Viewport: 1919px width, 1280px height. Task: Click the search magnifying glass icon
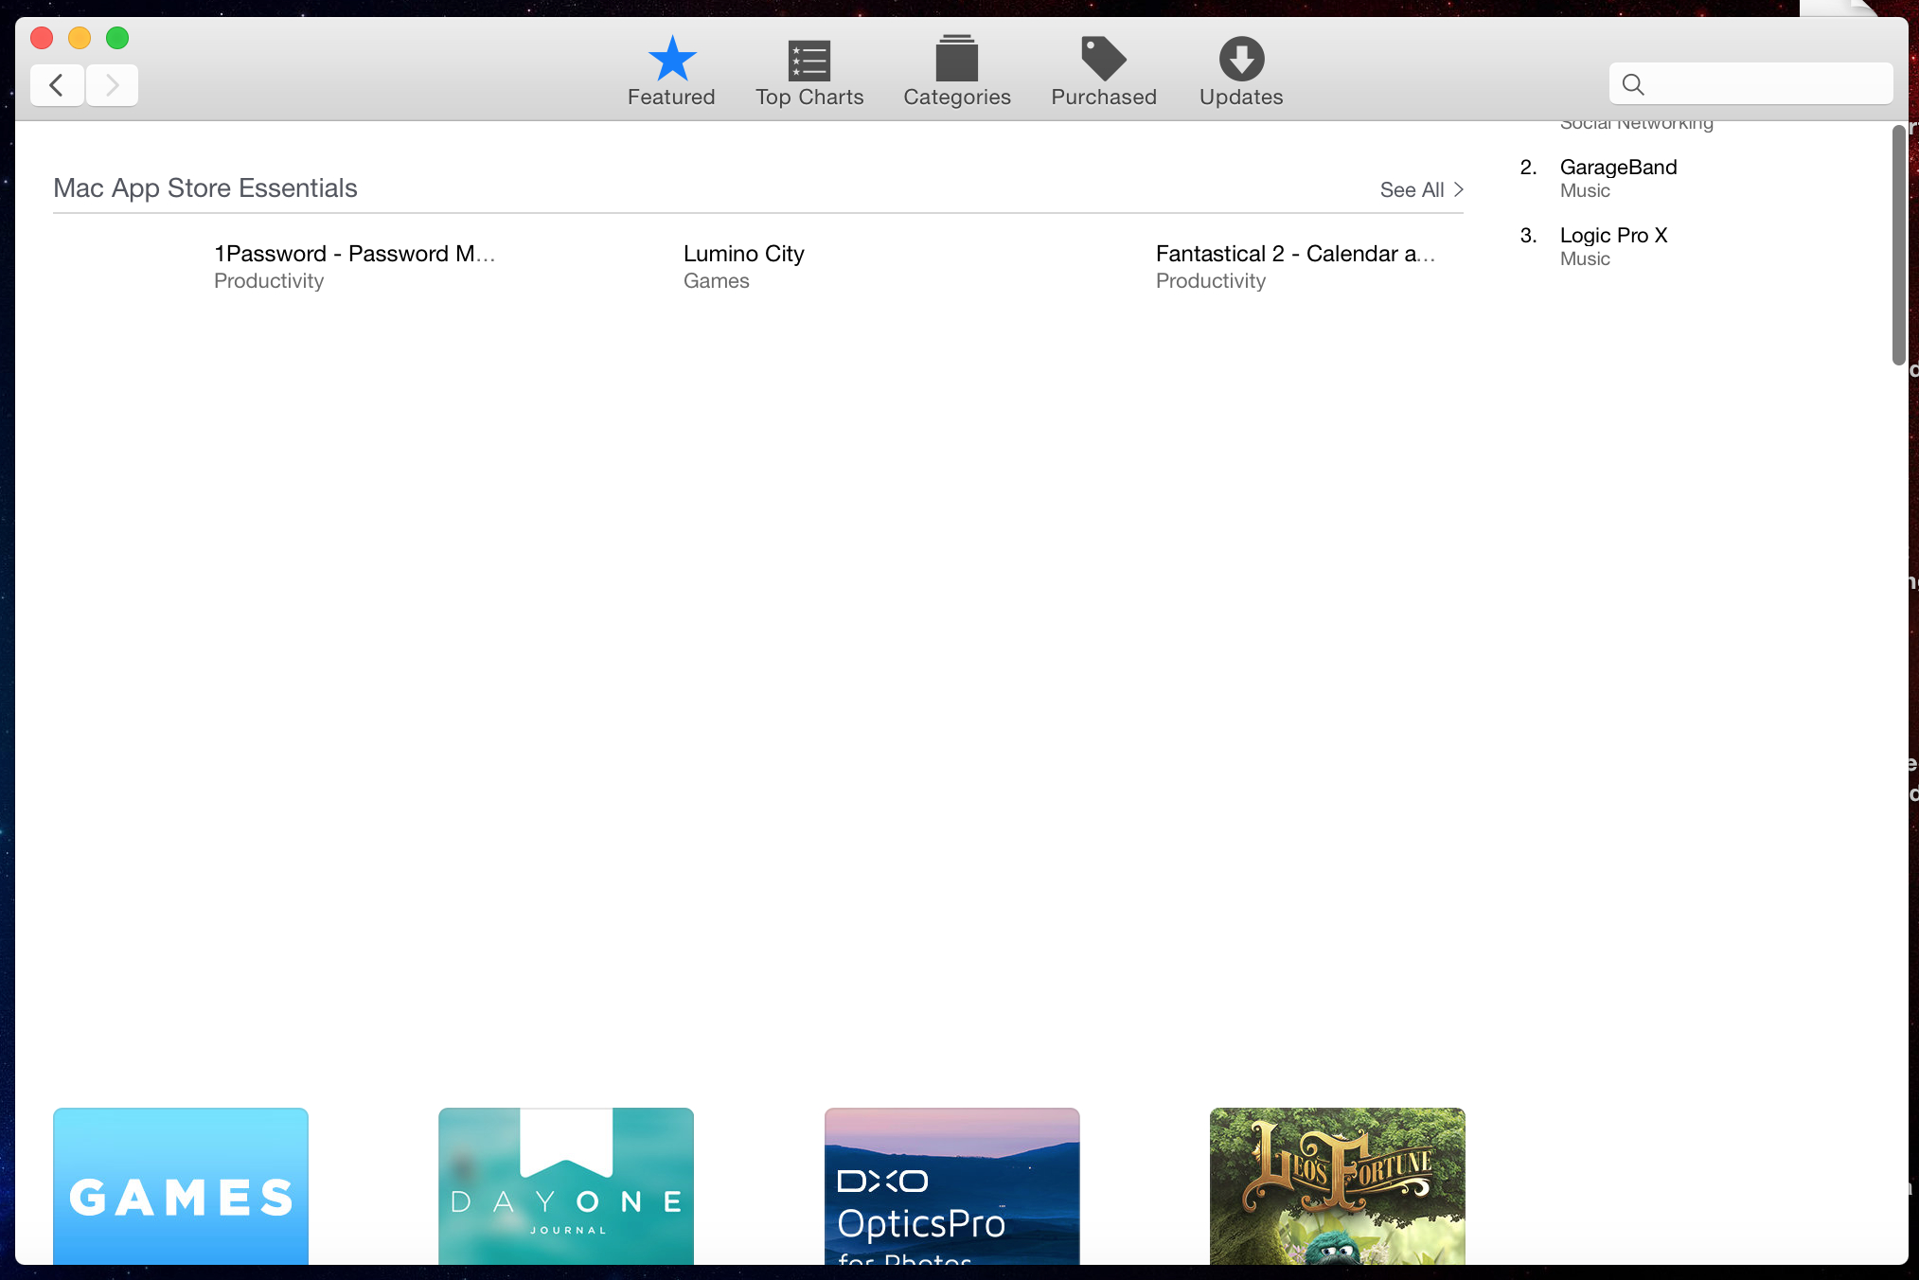1633,84
